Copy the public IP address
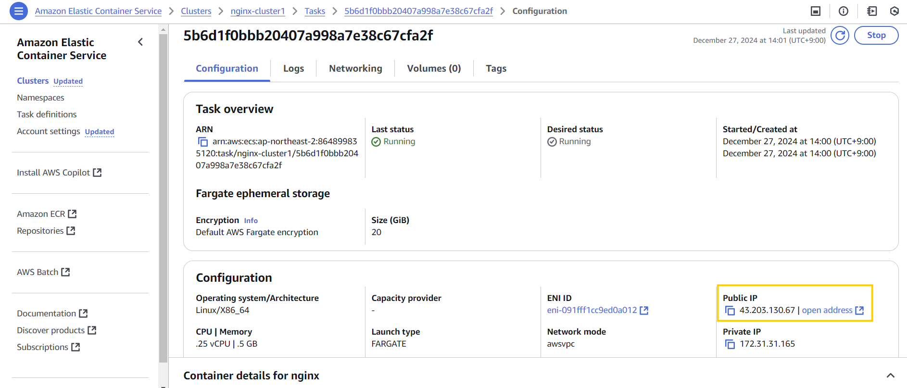The image size is (907, 388). (x=730, y=311)
